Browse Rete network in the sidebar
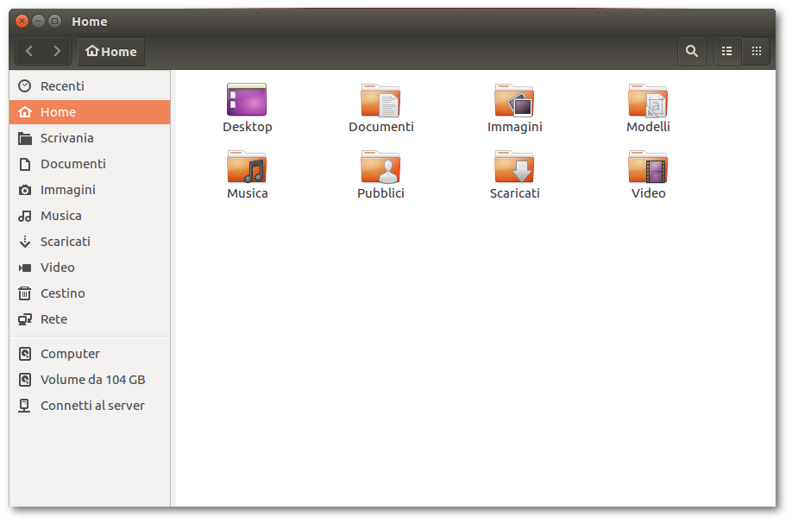This screenshot has height=523, width=792. 90,318
